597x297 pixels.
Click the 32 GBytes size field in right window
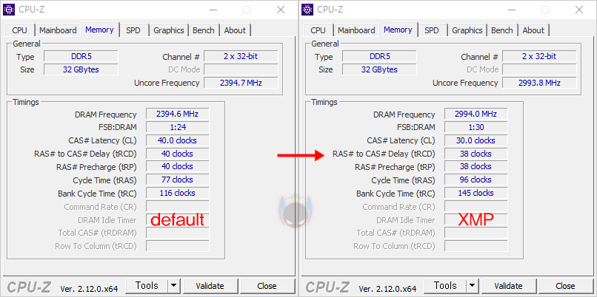(x=379, y=69)
